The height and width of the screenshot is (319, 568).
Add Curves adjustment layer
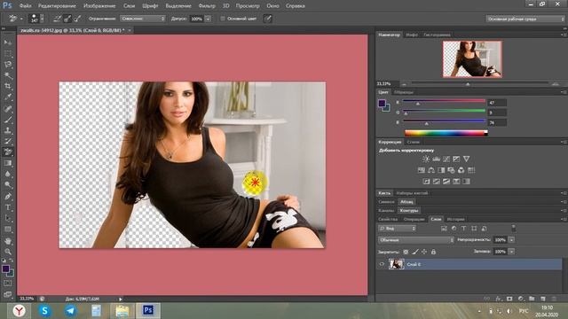point(446,159)
